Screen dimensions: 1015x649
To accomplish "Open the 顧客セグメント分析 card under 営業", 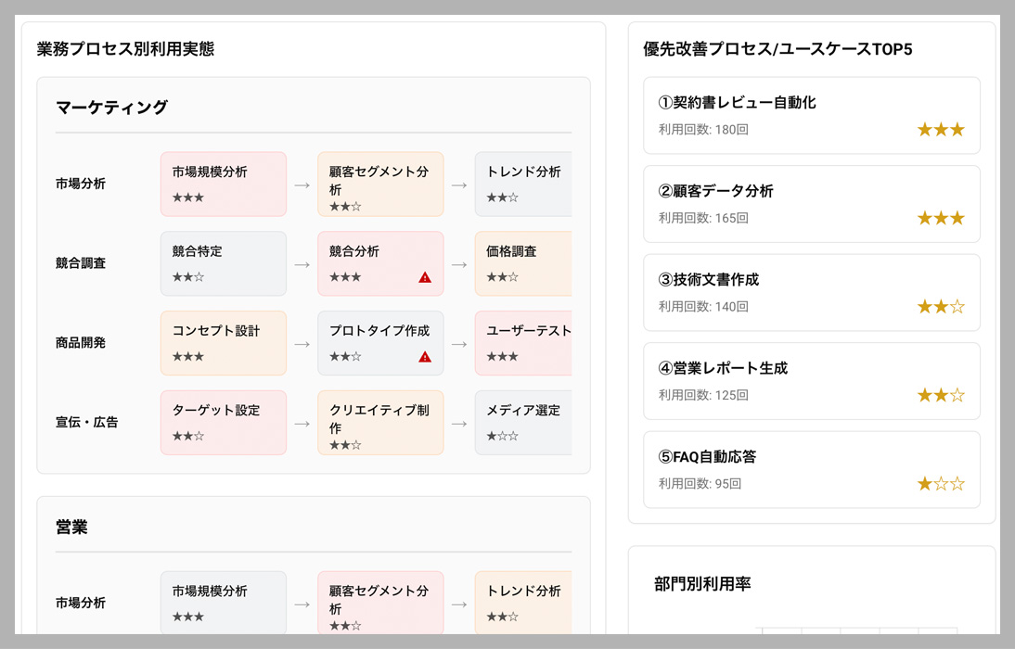I will (x=380, y=603).
